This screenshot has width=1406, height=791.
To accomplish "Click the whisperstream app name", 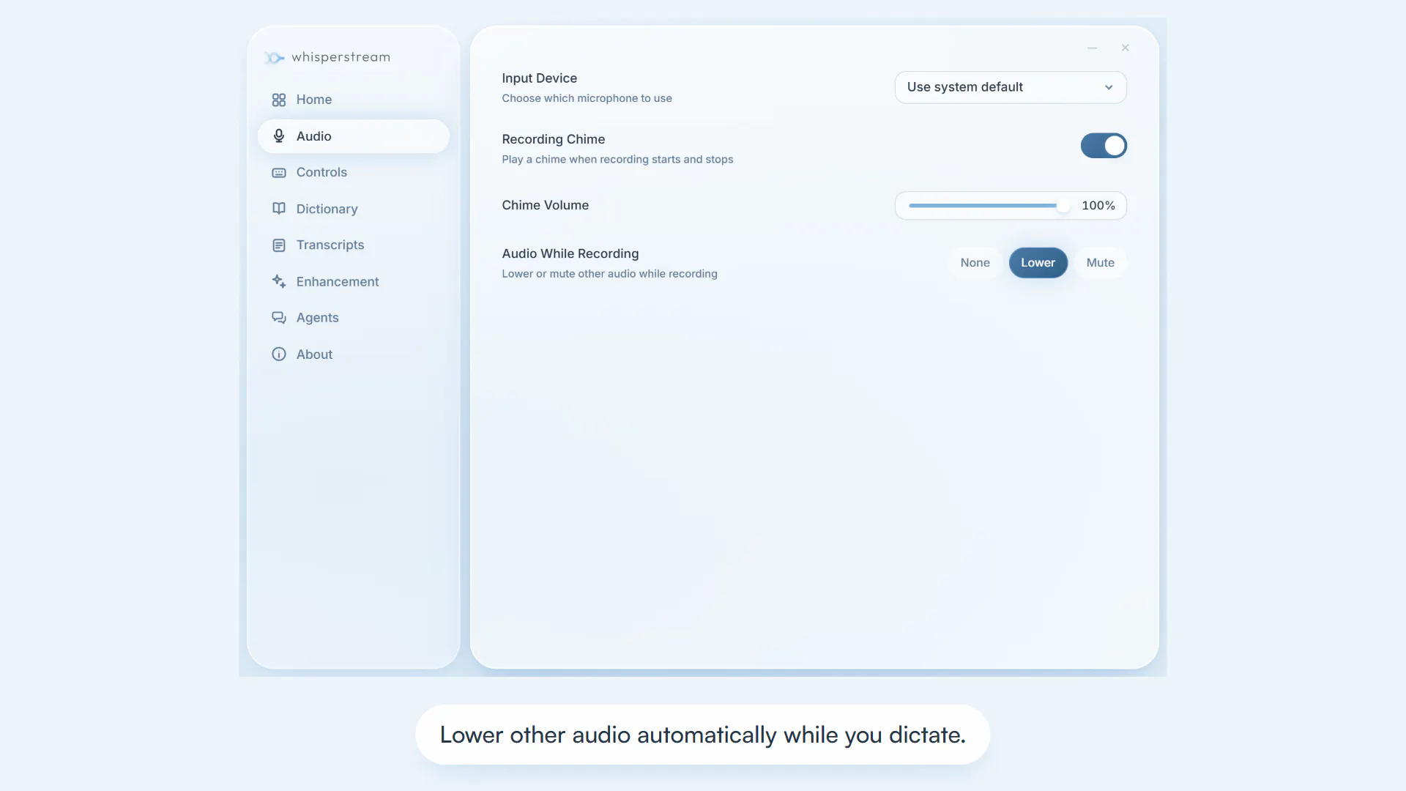I will tap(341, 57).
